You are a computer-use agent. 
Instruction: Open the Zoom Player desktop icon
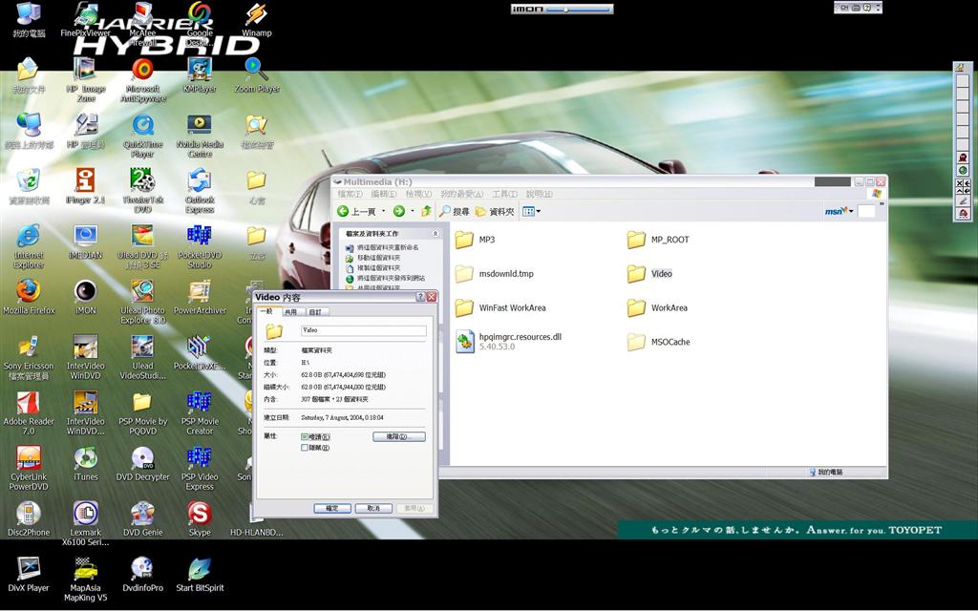[256, 74]
